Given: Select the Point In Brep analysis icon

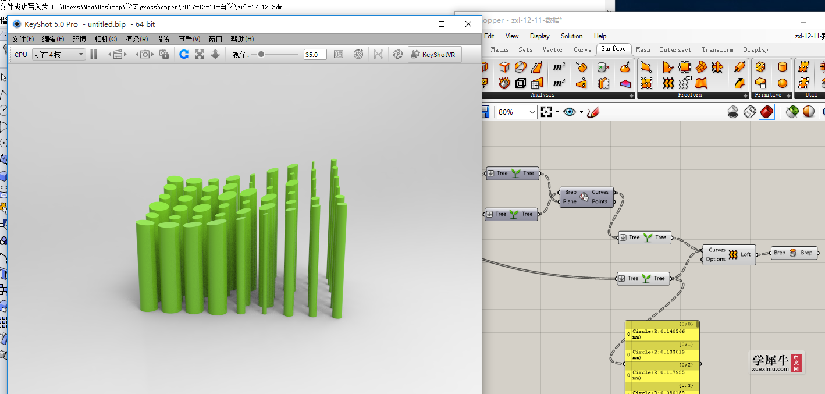Looking at the screenshot, I should [x=603, y=67].
